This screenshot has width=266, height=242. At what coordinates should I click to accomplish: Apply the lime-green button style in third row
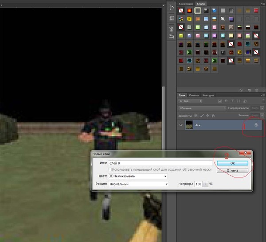(197, 27)
